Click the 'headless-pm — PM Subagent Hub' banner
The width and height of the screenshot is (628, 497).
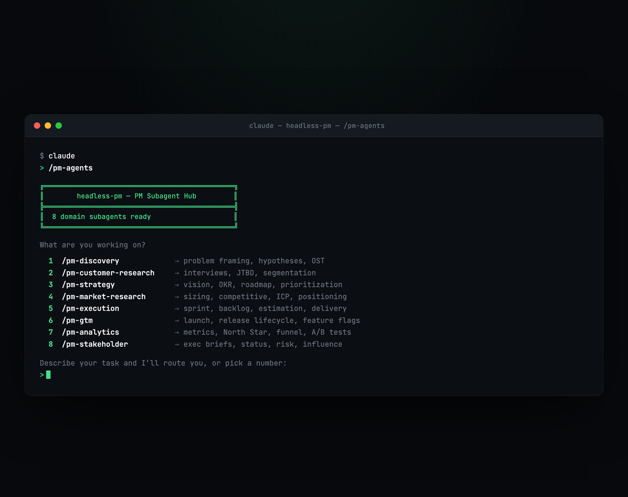pyautogui.click(x=137, y=196)
